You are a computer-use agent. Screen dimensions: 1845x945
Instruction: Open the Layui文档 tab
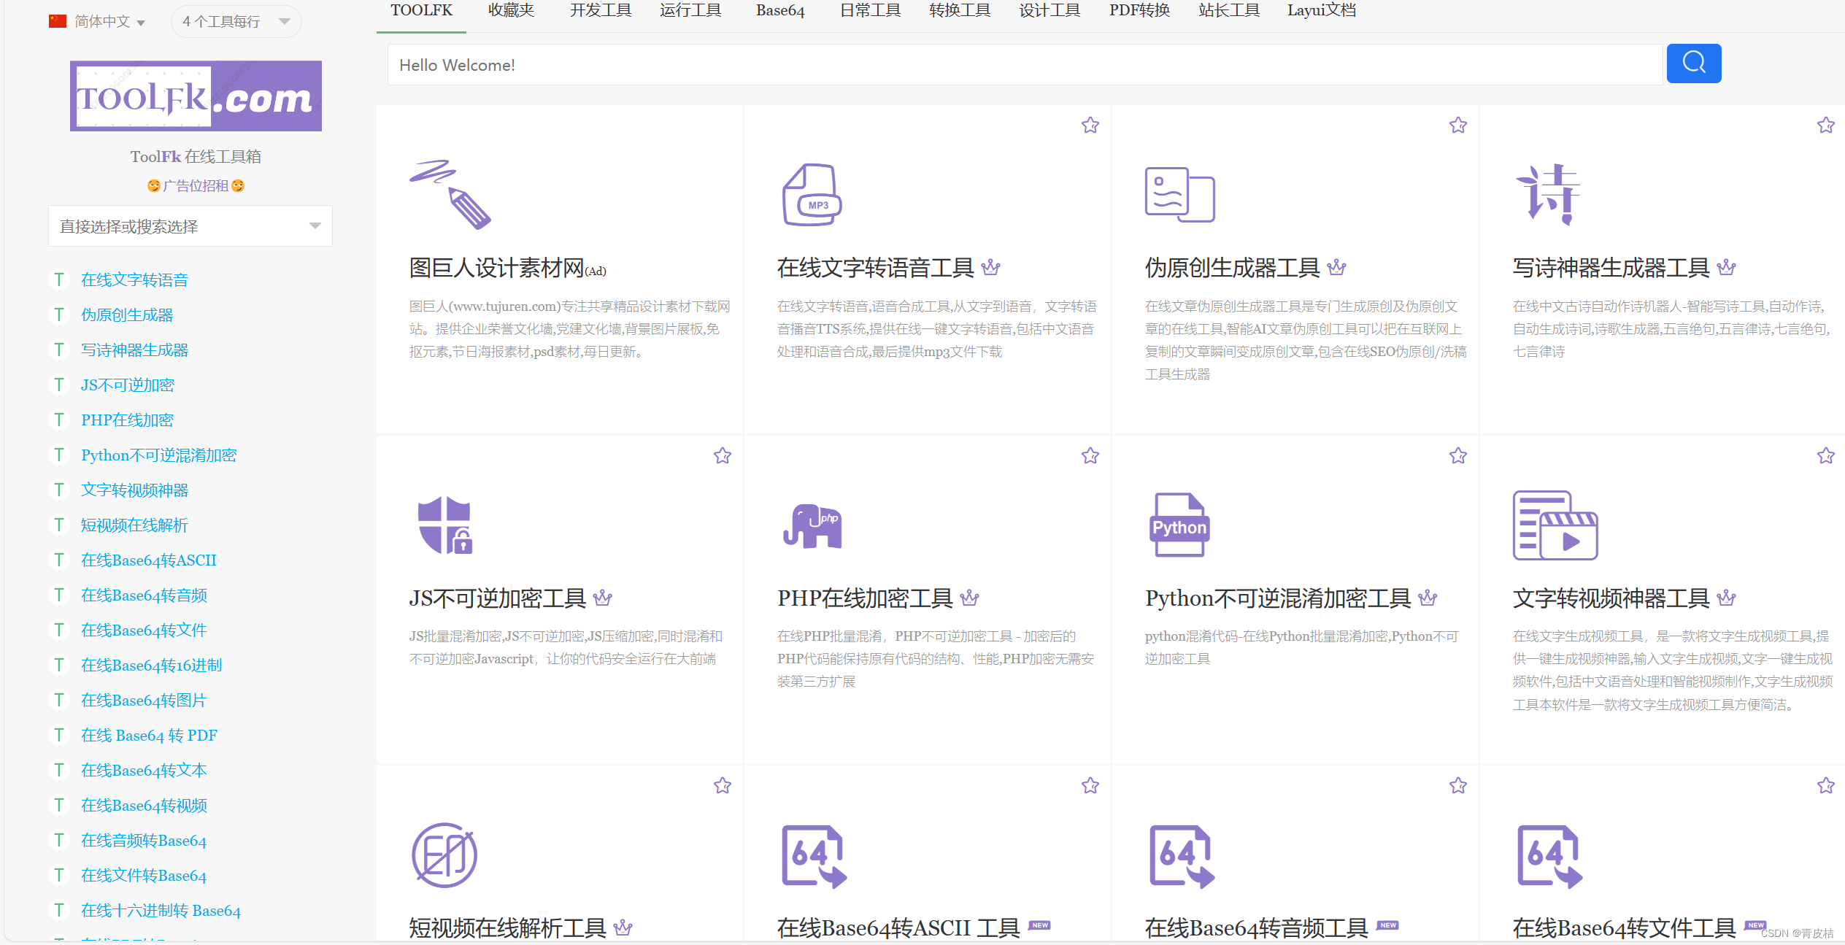coord(1322,11)
